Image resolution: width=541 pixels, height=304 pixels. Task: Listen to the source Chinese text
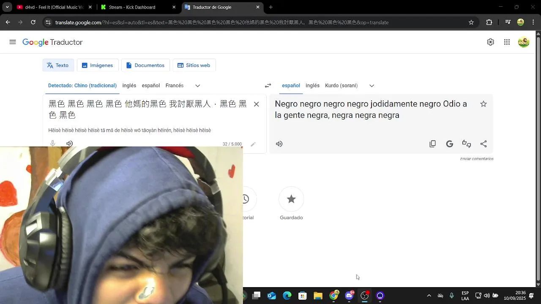click(x=70, y=144)
